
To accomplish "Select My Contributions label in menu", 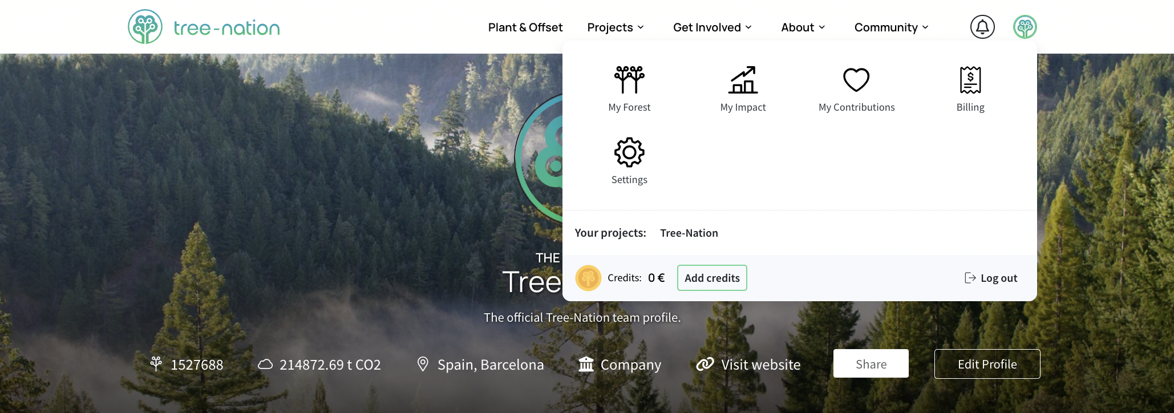I will click(856, 107).
